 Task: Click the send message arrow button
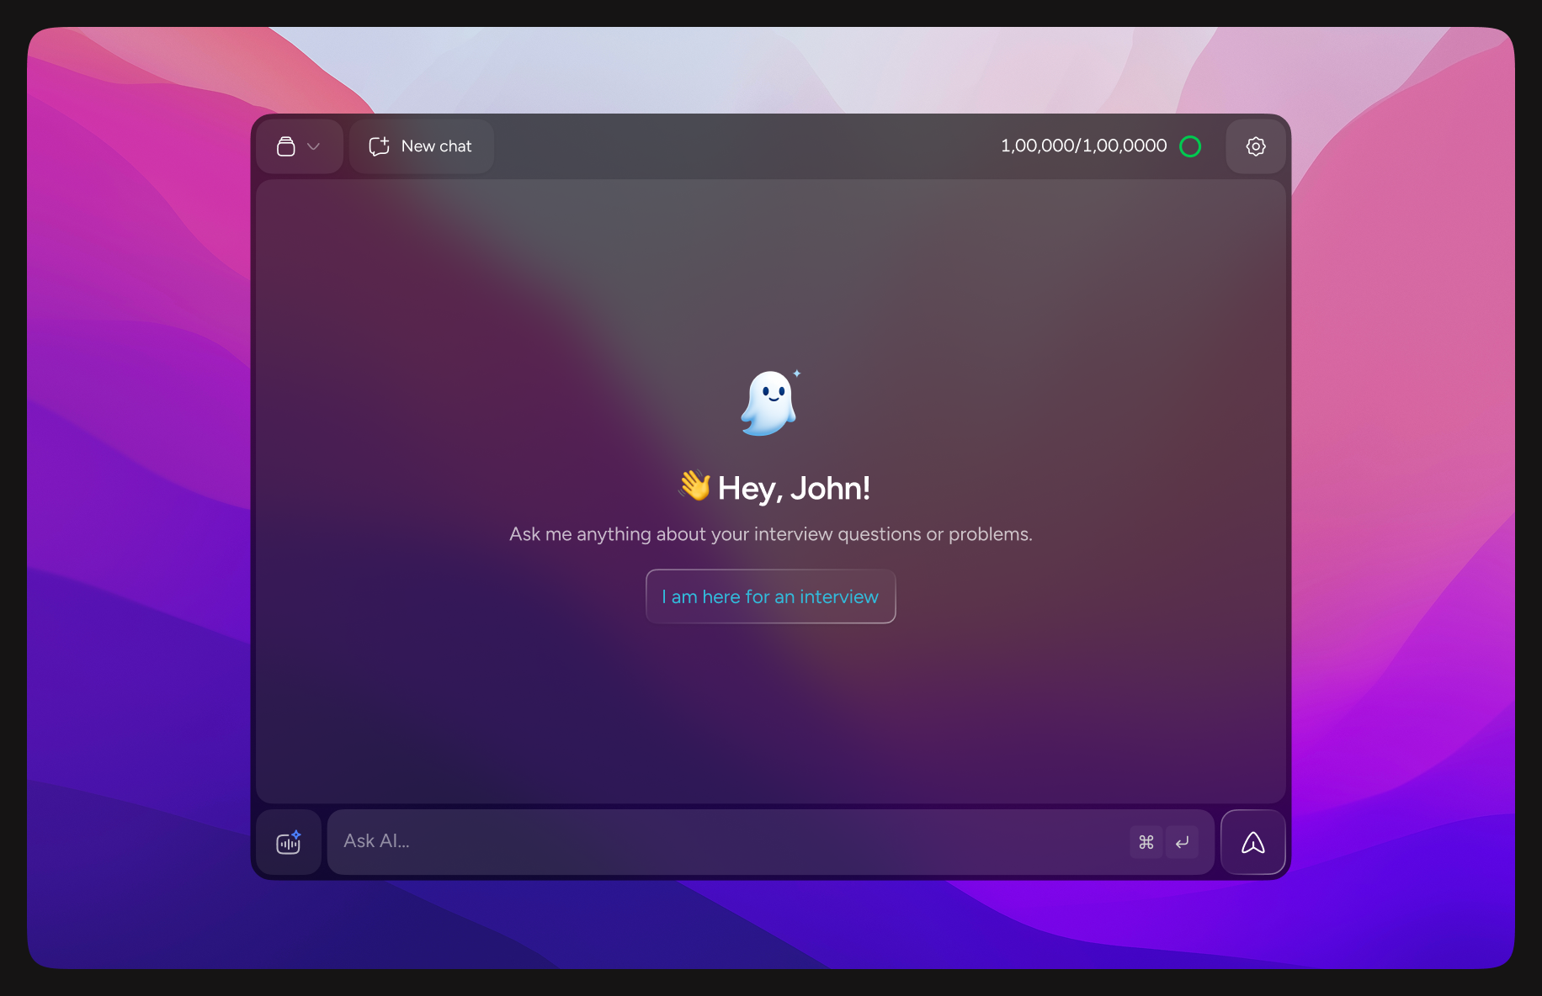point(1252,842)
